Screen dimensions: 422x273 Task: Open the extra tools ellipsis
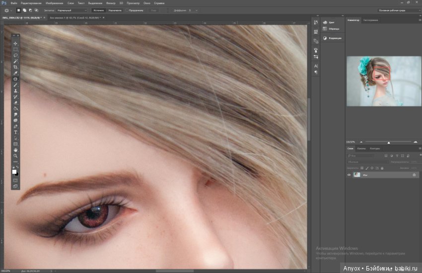(x=15, y=162)
